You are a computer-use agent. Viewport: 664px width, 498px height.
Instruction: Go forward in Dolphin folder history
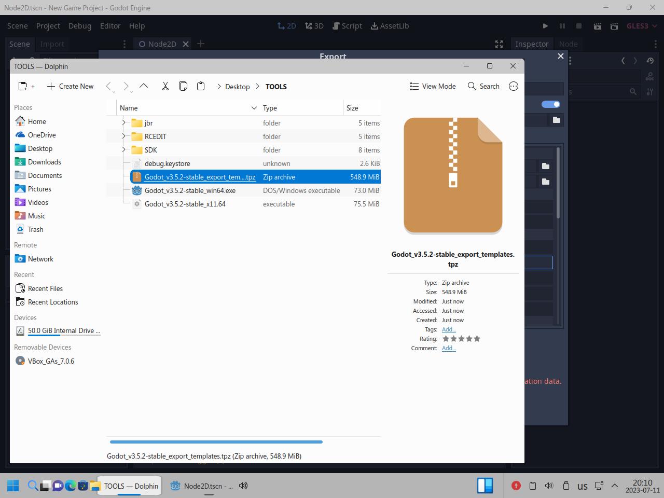click(126, 87)
